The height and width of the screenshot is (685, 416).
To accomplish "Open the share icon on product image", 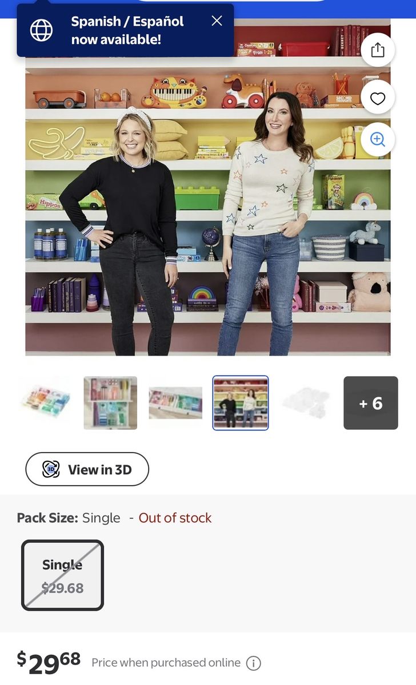I will coord(378,50).
